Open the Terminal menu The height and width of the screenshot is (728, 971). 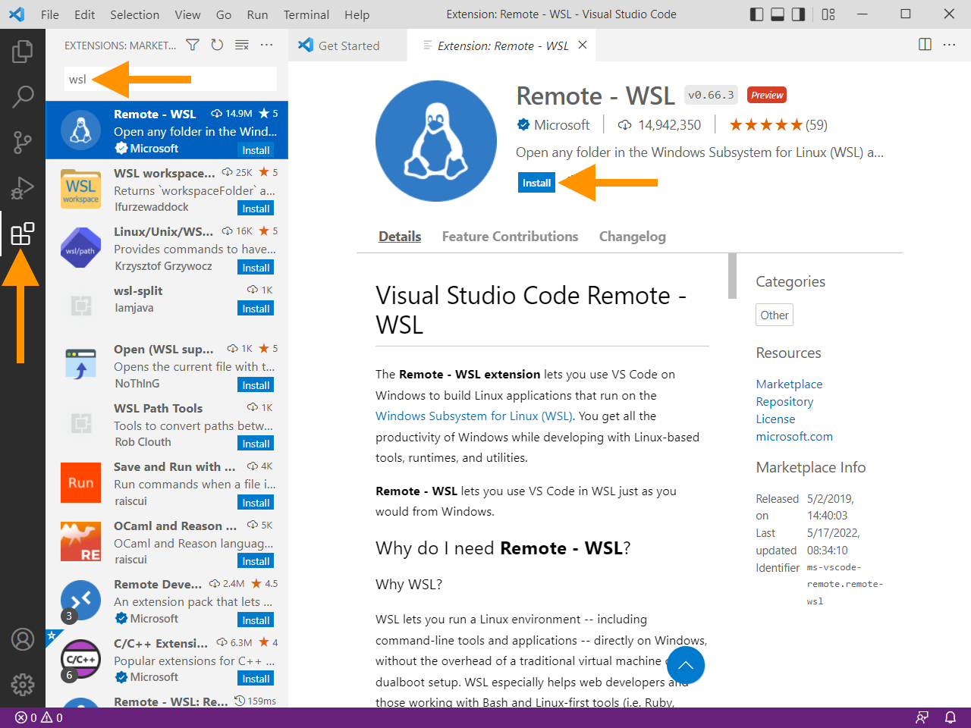tap(306, 14)
